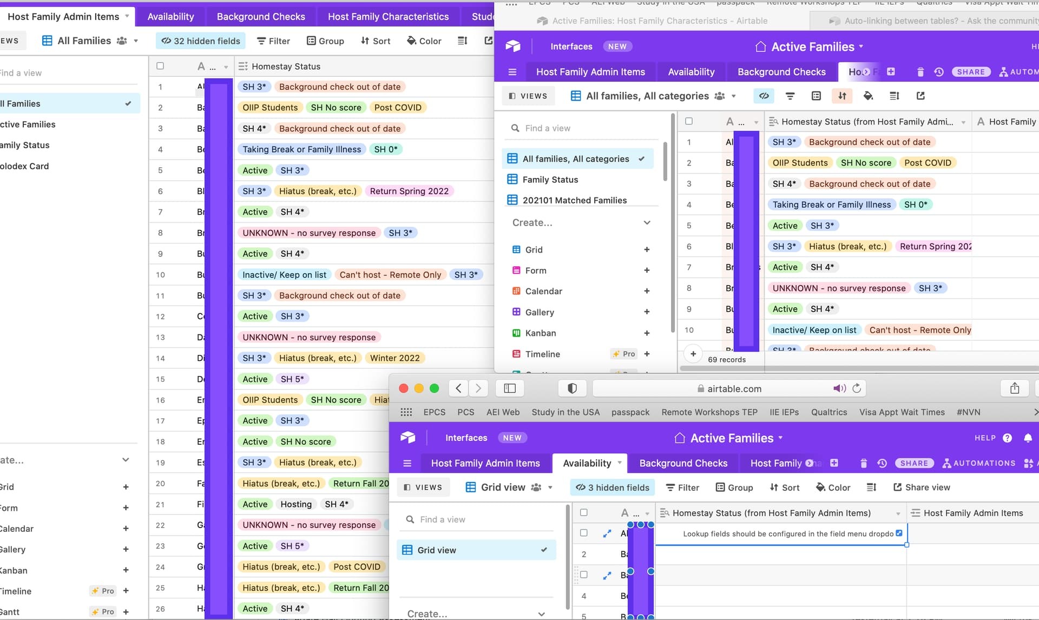This screenshot has height=620, width=1039.
Task: Open Homestay Status column dropdown in Availability grid
Action: [898, 513]
